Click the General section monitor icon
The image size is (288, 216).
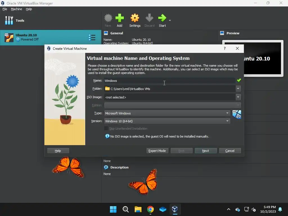pyautogui.click(x=106, y=33)
